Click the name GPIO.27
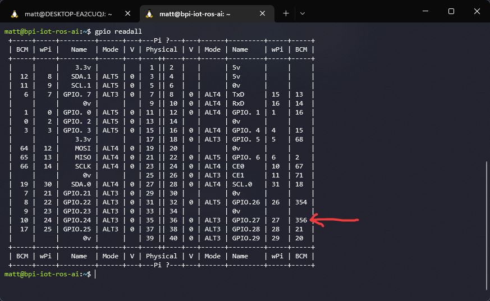The height and width of the screenshot is (301, 490). coord(246,220)
